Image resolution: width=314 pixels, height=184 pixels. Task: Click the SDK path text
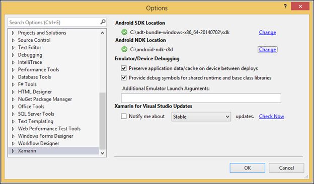click(x=180, y=32)
